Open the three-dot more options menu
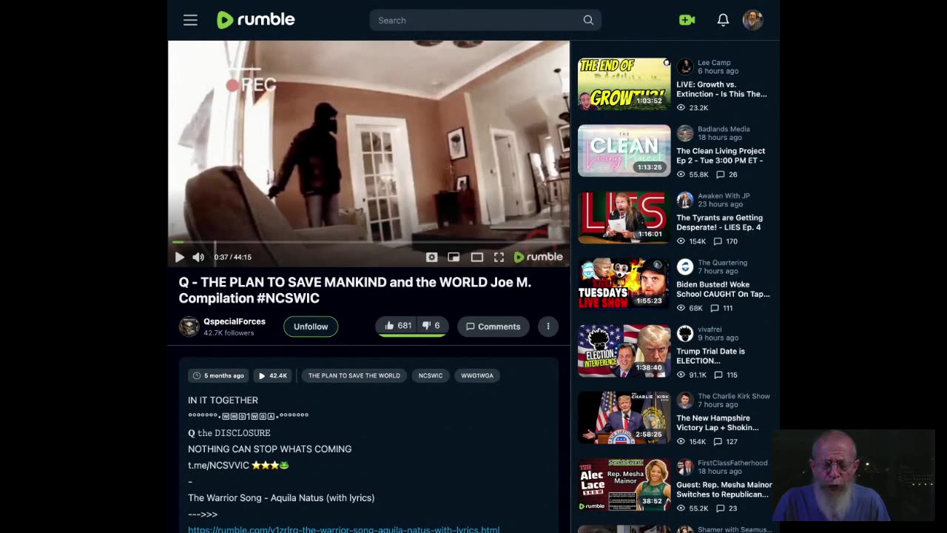 tap(548, 326)
